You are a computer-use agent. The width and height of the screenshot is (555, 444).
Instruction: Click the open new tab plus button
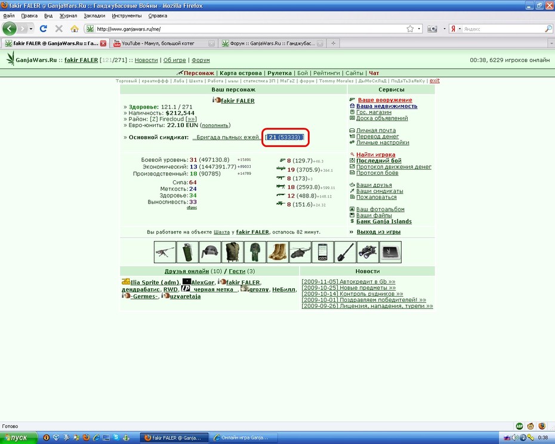333,43
